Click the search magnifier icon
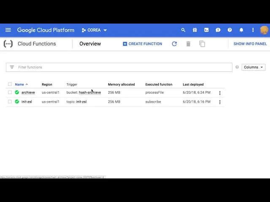 point(183,30)
